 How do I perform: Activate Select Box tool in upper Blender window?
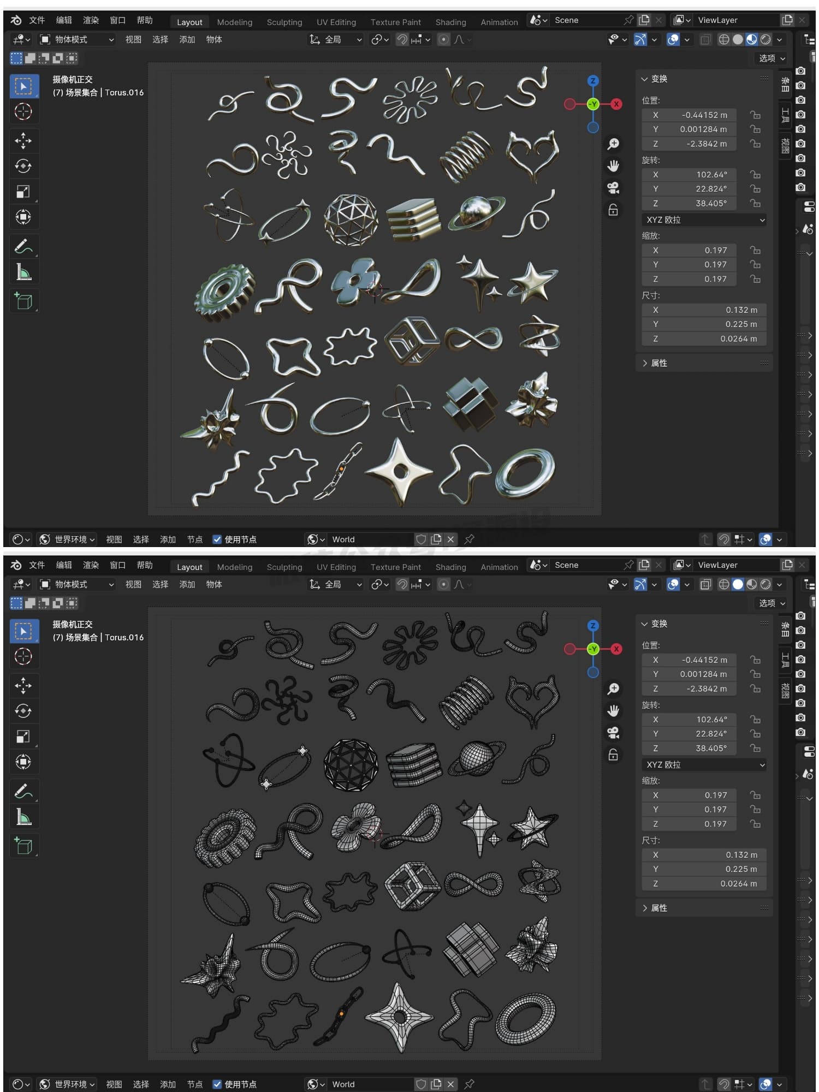pos(23,86)
